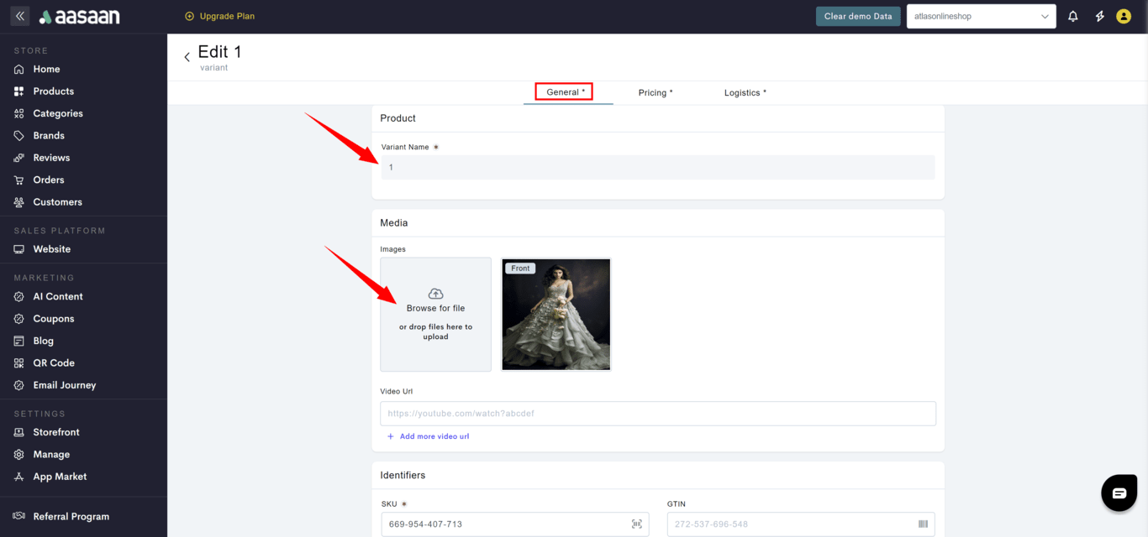Open the live chat widget

click(x=1119, y=493)
